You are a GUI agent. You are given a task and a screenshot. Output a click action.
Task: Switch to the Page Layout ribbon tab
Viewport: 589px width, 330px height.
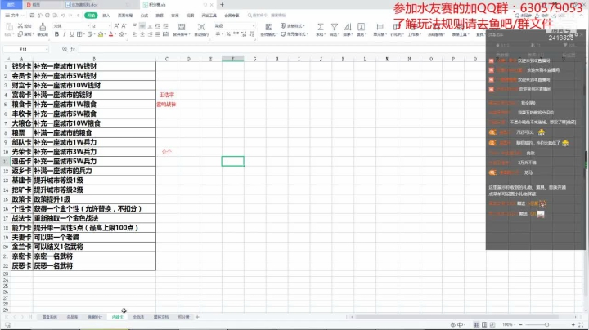125,16
